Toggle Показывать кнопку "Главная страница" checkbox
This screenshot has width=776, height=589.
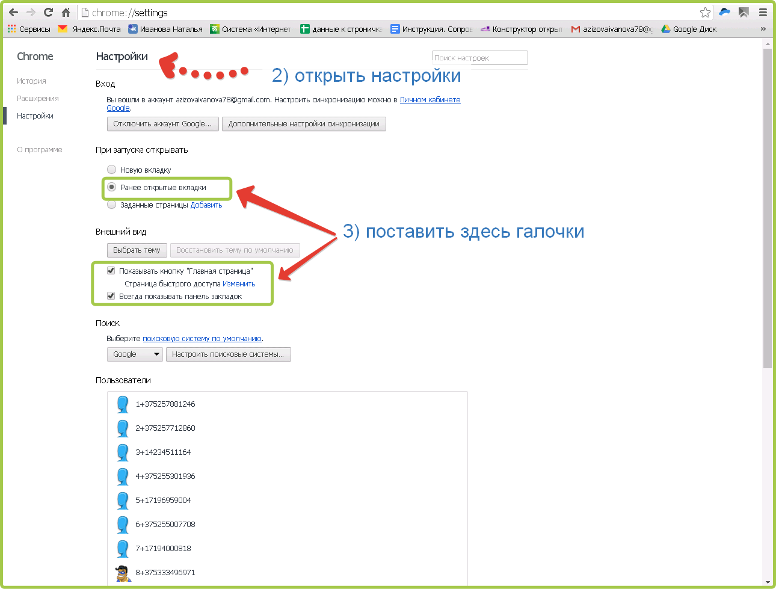coord(111,271)
